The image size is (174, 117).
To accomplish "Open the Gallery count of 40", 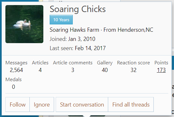I will tap(105, 70).
